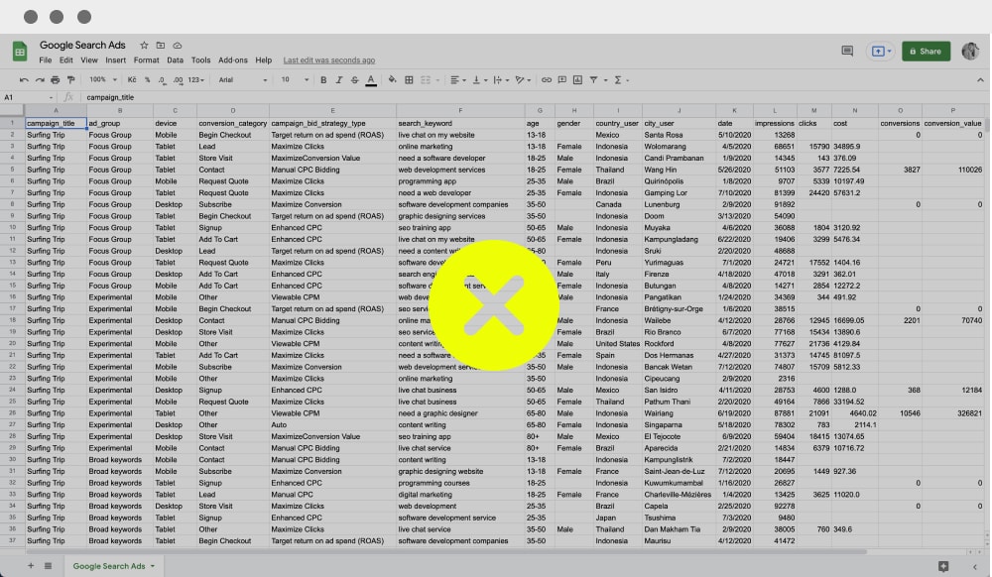Open the text color picker

371,80
